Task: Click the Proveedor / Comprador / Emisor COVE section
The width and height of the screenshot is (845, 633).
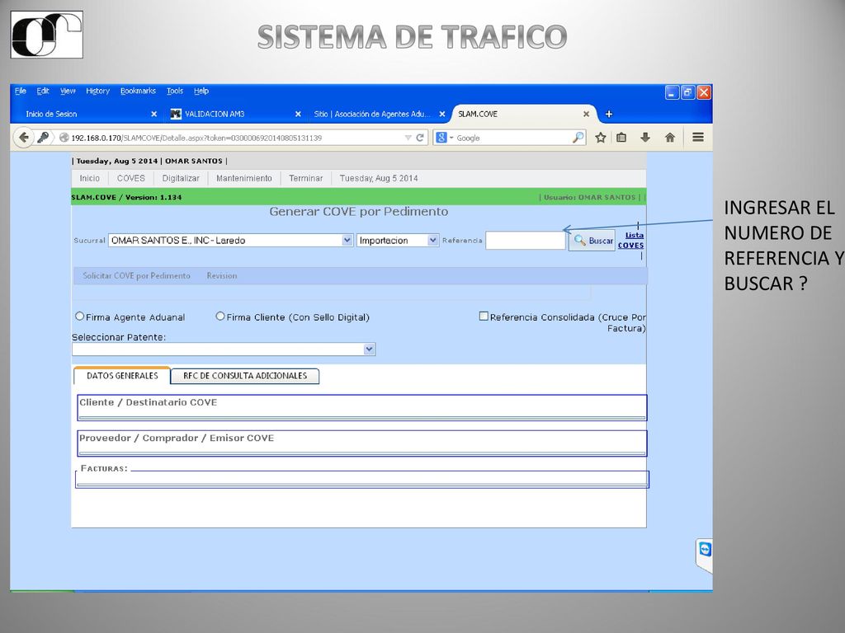Action: (362, 443)
